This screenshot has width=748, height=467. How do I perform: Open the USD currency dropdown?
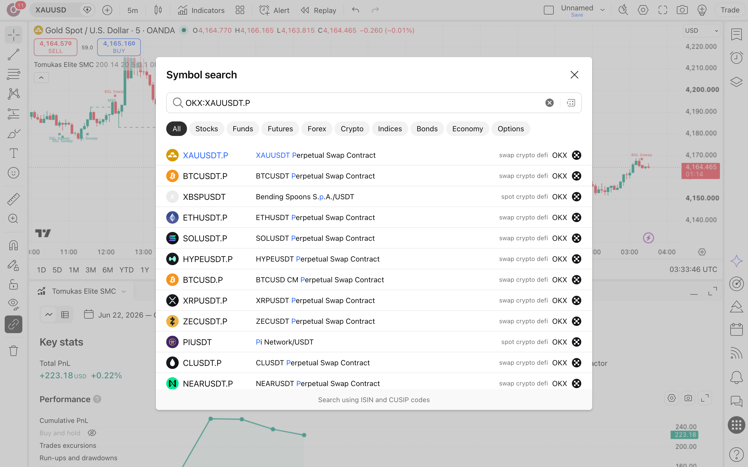[x=701, y=31]
